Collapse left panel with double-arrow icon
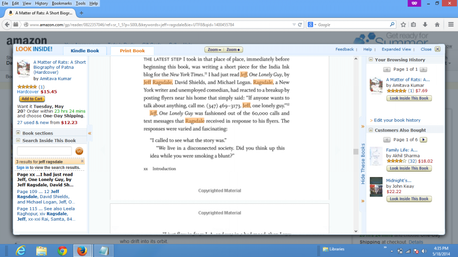458x257 pixels. [x=89, y=133]
